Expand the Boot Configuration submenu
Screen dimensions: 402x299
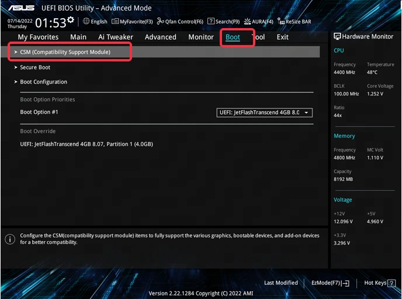(x=40, y=82)
